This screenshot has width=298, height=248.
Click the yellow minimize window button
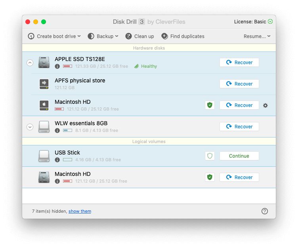coord(36,22)
